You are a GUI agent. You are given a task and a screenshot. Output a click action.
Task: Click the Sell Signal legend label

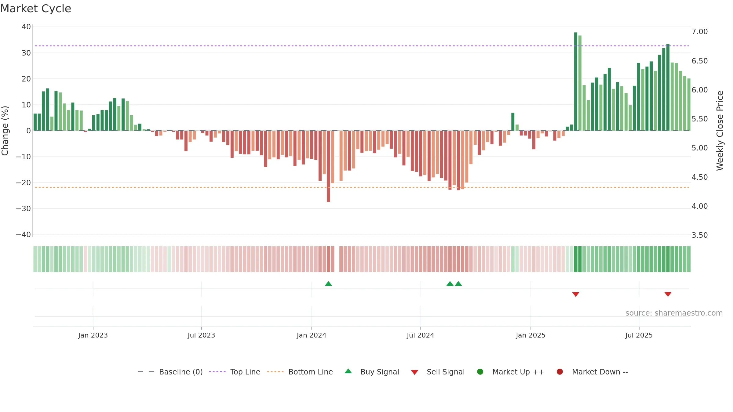446,372
